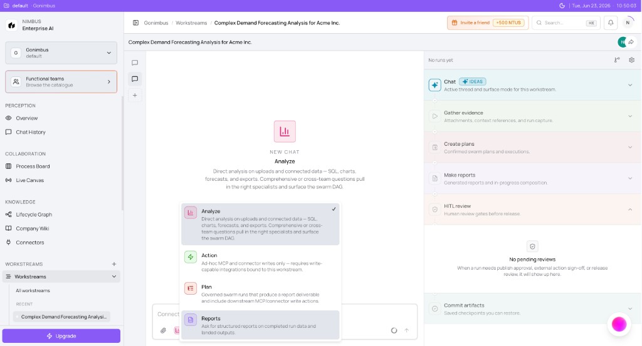Add a new thread with plus icon
This screenshot has width=642, height=346.
pos(135,95)
